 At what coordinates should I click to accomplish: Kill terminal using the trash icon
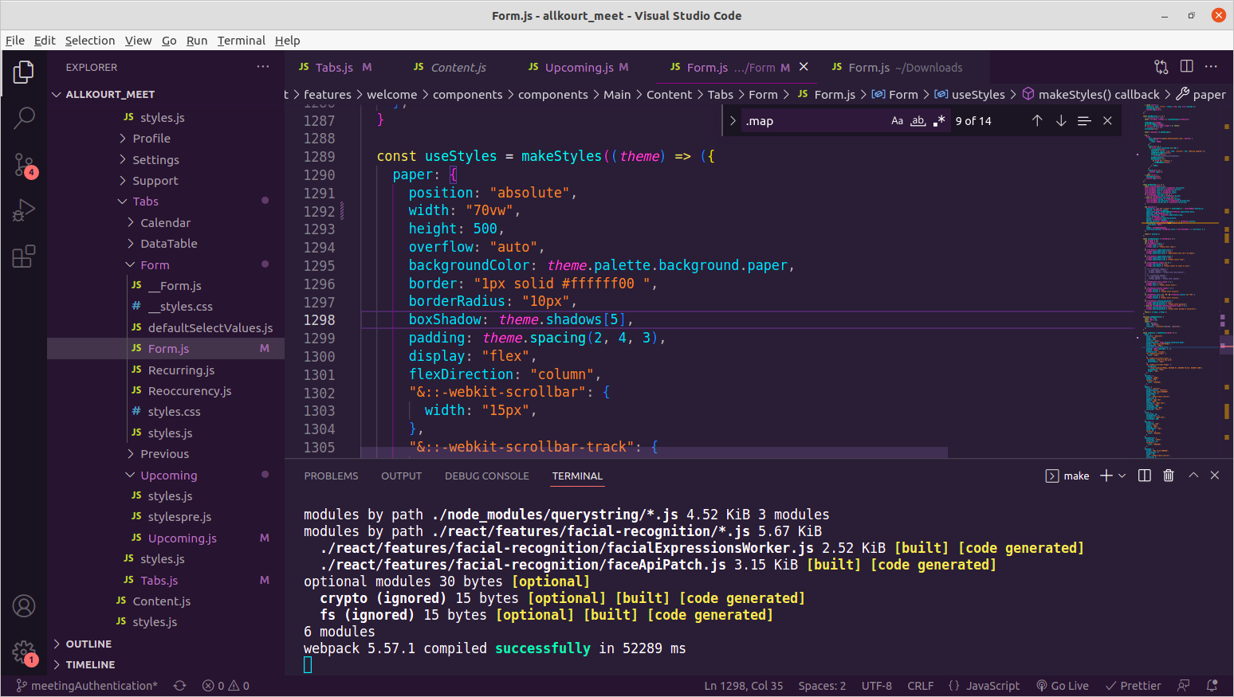[1168, 476]
